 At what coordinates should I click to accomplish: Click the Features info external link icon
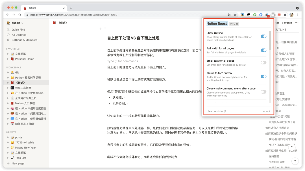pos(225,111)
